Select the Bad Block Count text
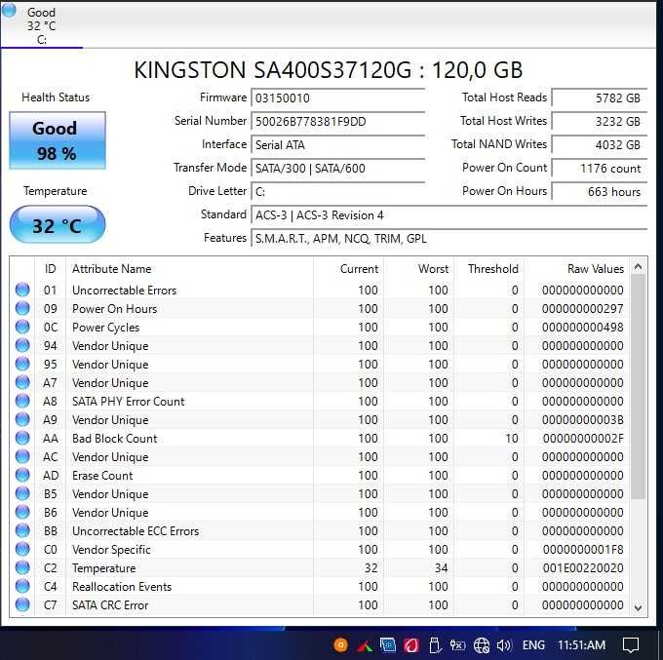Screen dimensions: 663x660 tap(115, 439)
